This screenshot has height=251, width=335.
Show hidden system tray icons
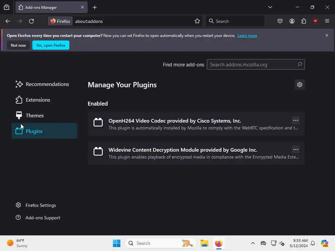click(x=253, y=243)
